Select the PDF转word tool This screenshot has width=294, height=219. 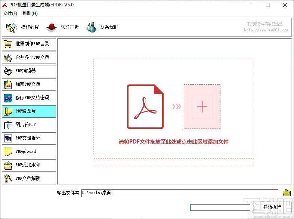[x=29, y=152]
